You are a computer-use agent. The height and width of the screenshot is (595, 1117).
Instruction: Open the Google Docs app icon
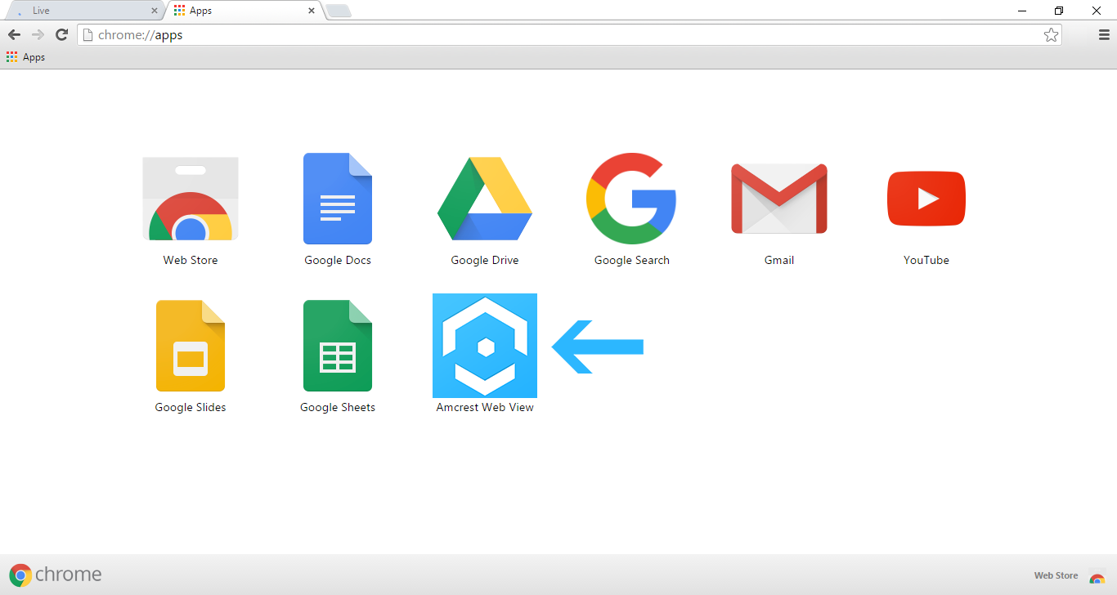[337, 199]
